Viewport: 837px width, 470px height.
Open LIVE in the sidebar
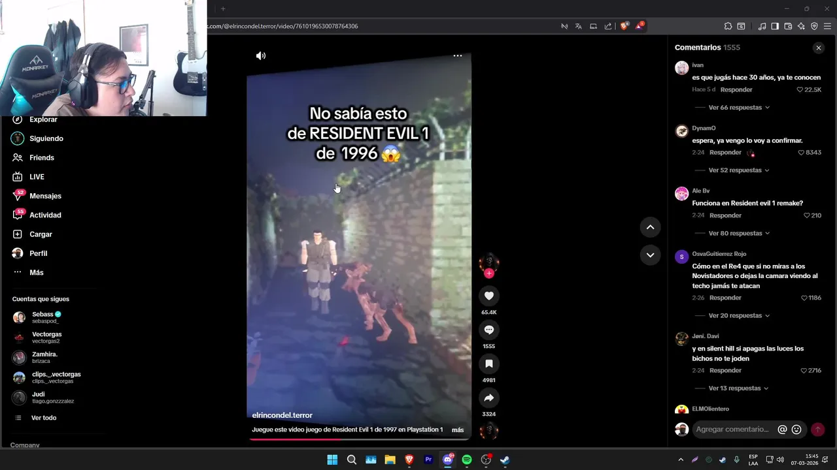(x=37, y=177)
